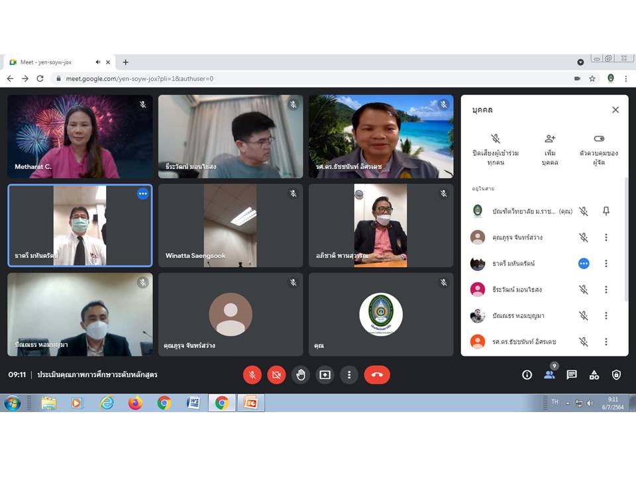Click the browser address bar URL

click(x=140, y=79)
